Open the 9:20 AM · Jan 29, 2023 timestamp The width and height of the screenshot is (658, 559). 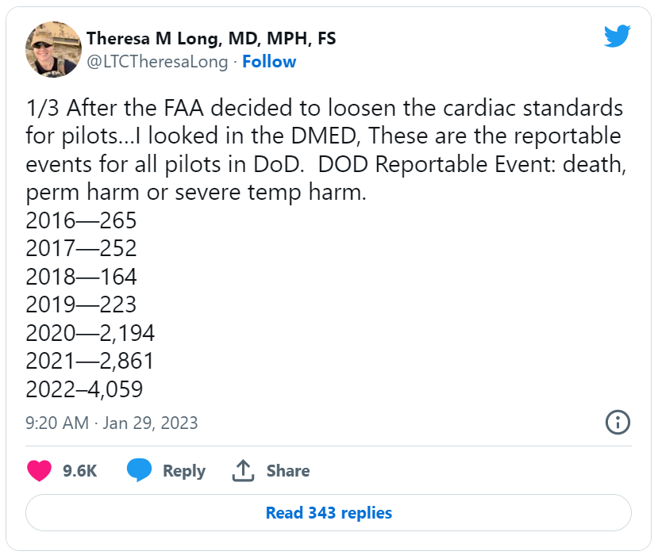[x=111, y=423]
